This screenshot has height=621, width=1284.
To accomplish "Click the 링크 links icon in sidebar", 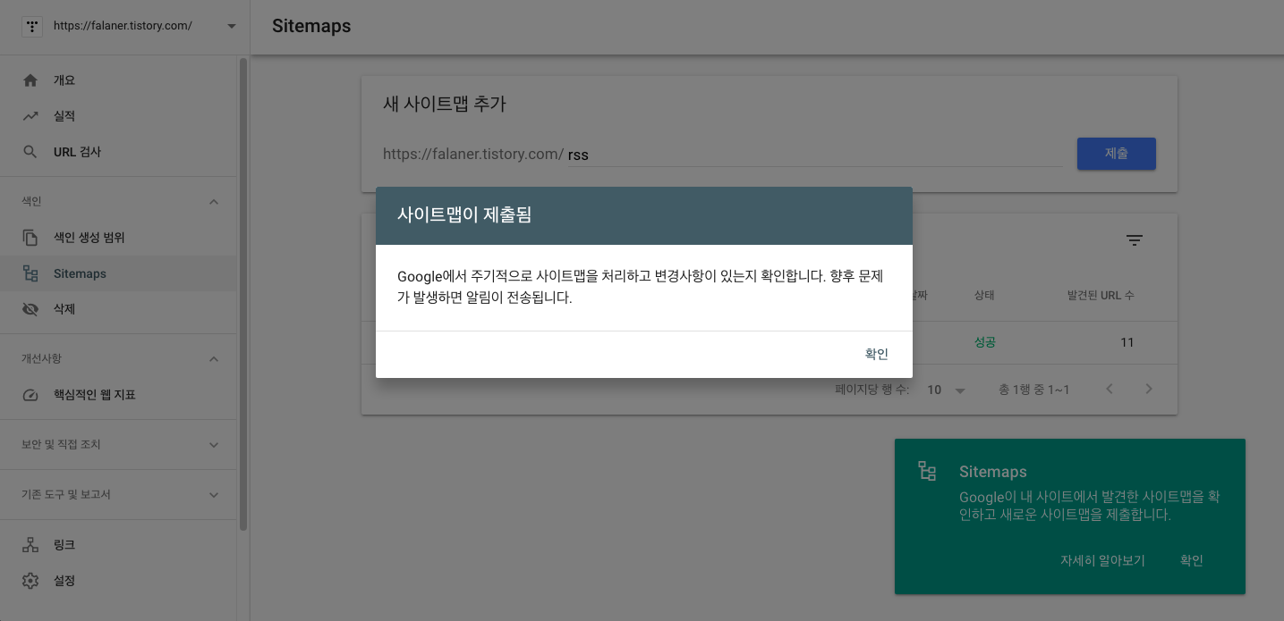I will pos(32,544).
